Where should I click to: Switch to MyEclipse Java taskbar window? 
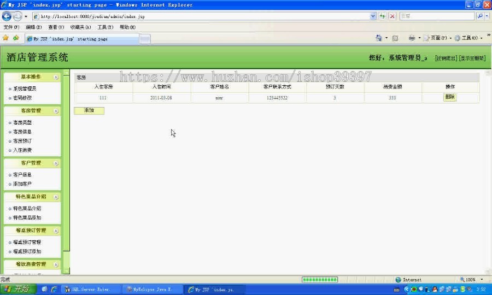(152, 290)
